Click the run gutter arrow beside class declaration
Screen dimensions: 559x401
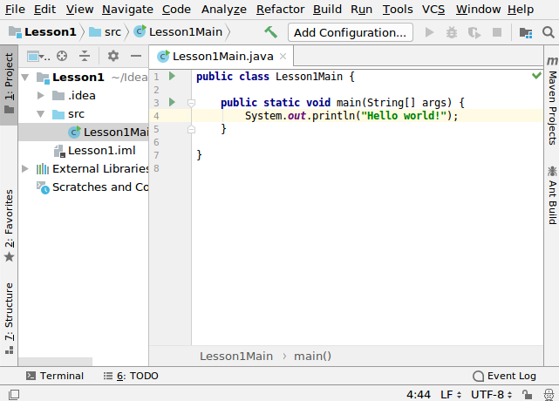[x=172, y=77]
